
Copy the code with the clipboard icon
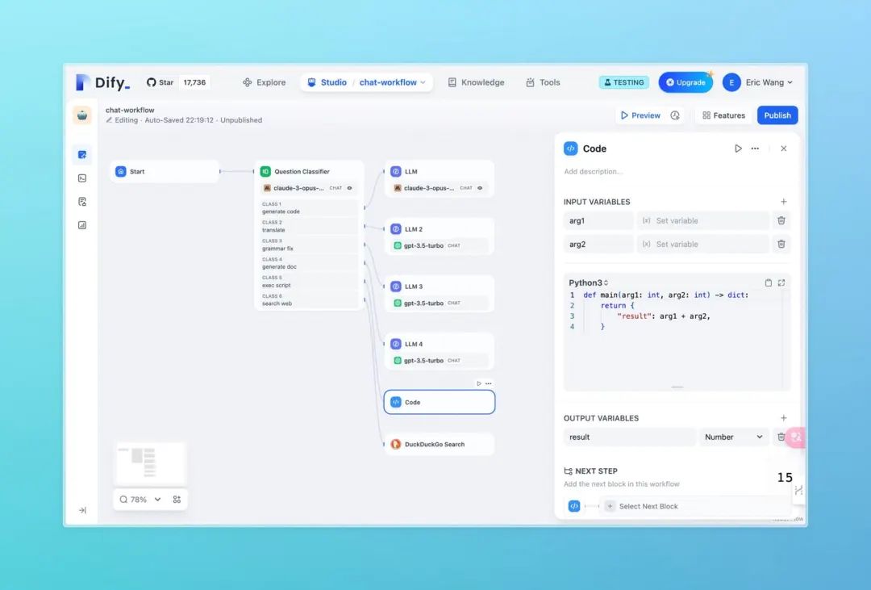(769, 282)
